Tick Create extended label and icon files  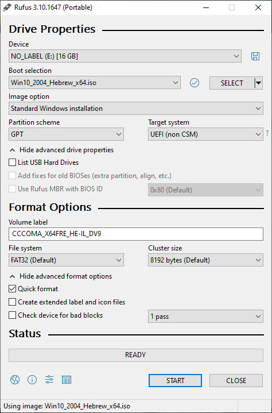[13, 302]
